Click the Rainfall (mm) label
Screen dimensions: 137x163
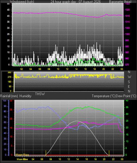[x=9, y=96]
